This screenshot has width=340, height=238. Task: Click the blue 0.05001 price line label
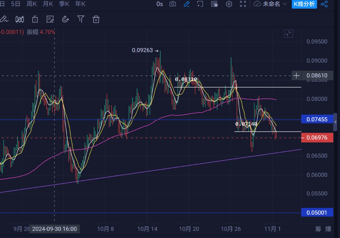(317, 213)
